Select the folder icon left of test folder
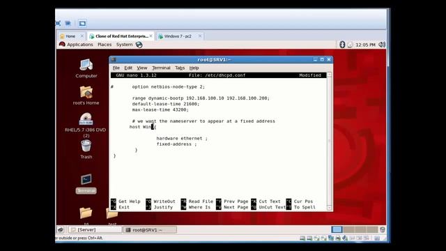The height and width of the screenshot is (251, 446). [x=86, y=215]
